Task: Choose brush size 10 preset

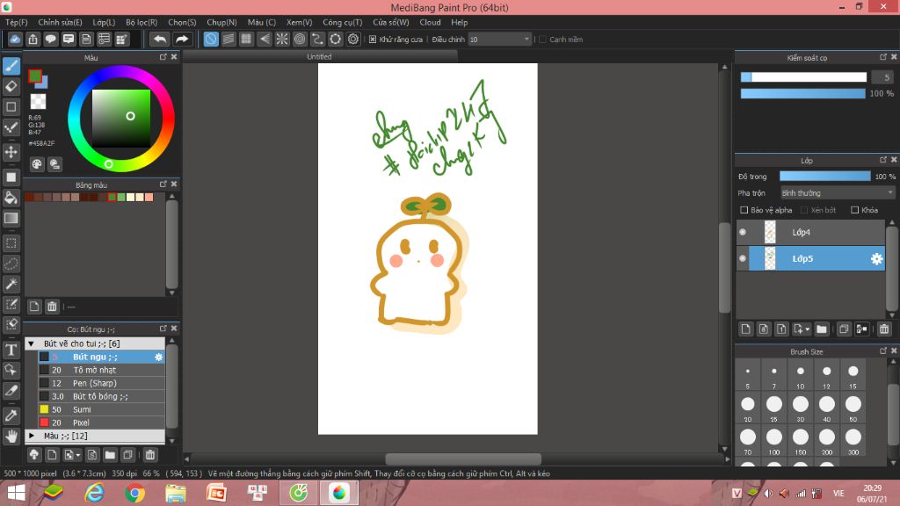Action: click(800, 376)
